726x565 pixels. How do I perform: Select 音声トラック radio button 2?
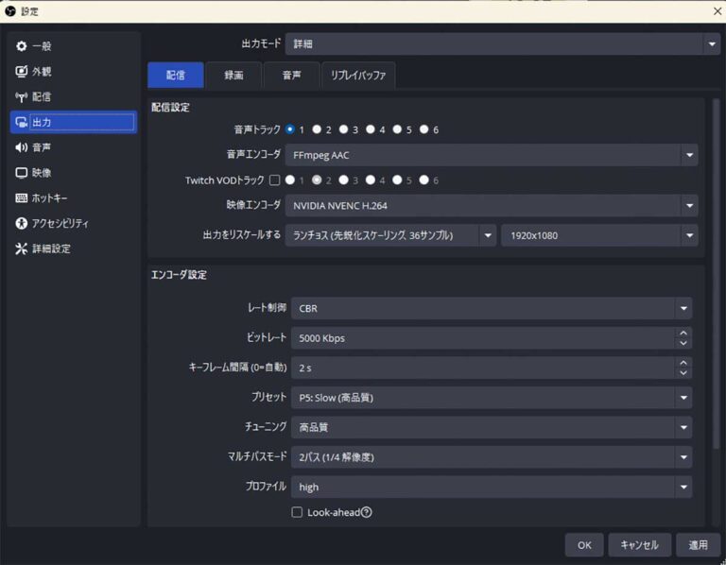[x=317, y=129]
